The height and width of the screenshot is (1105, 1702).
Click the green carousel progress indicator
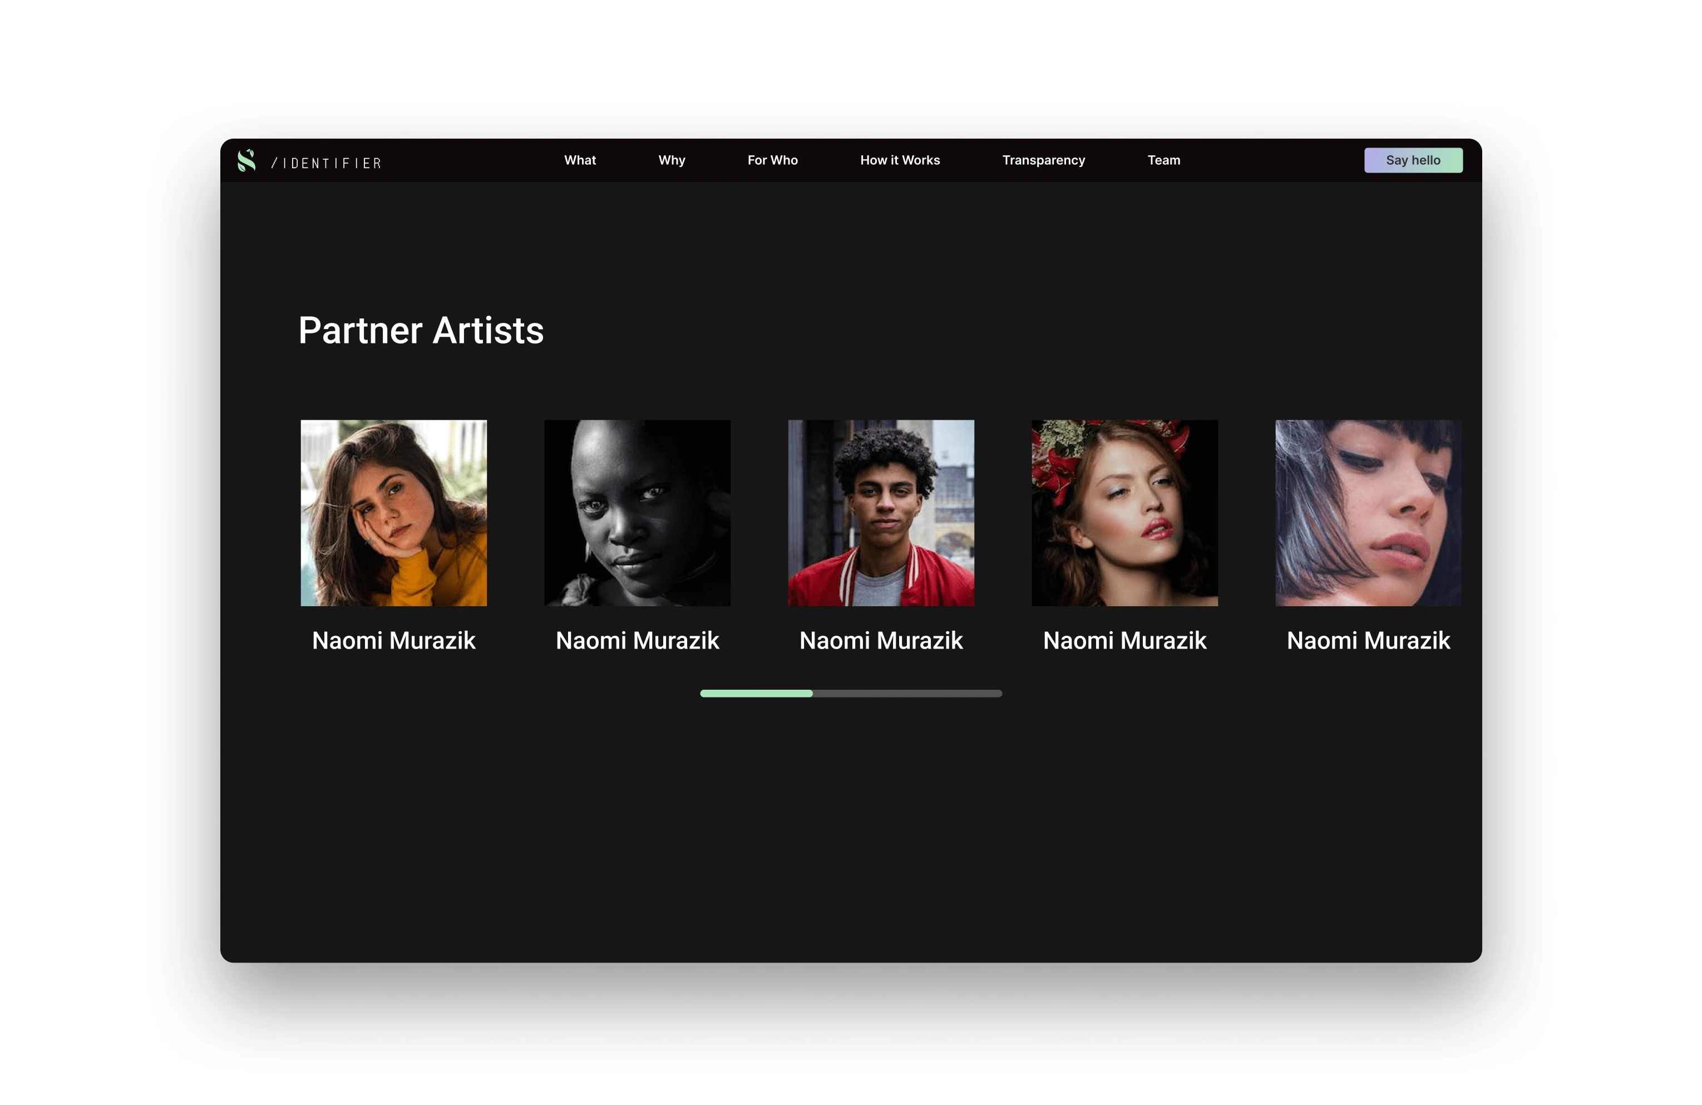point(757,694)
